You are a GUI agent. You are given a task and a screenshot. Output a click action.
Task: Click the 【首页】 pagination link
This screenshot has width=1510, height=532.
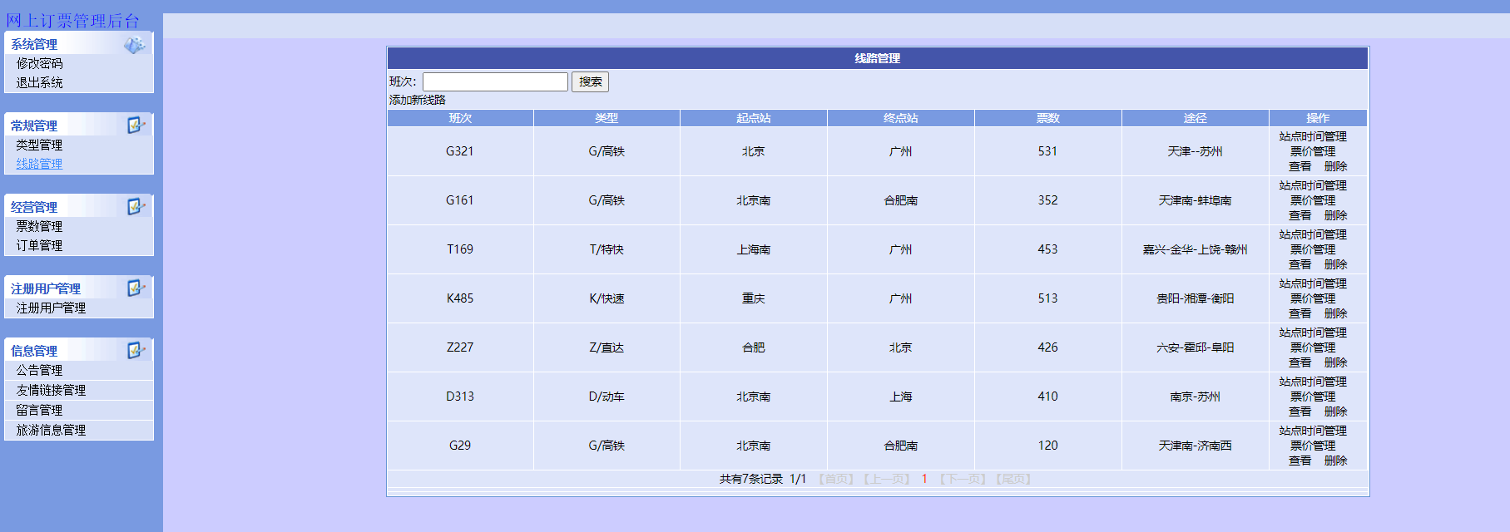[x=836, y=479]
